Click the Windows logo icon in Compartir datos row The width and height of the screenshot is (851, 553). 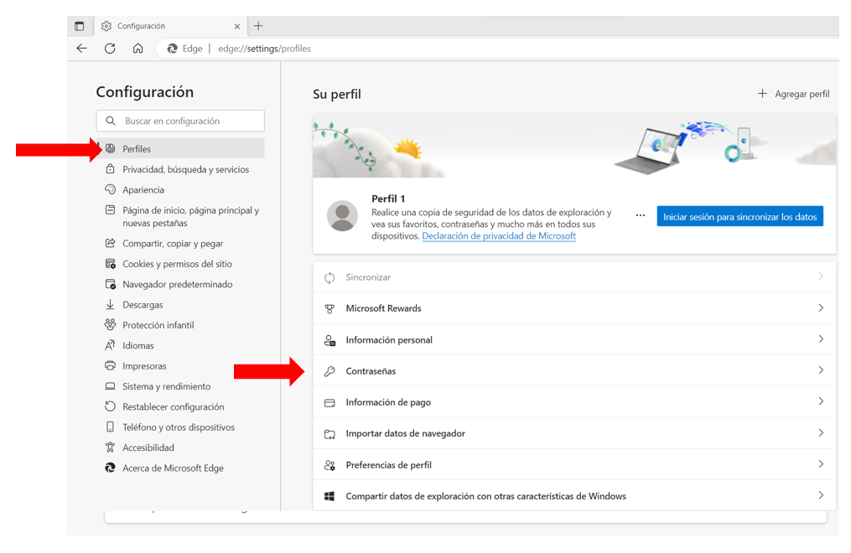pyautogui.click(x=330, y=496)
